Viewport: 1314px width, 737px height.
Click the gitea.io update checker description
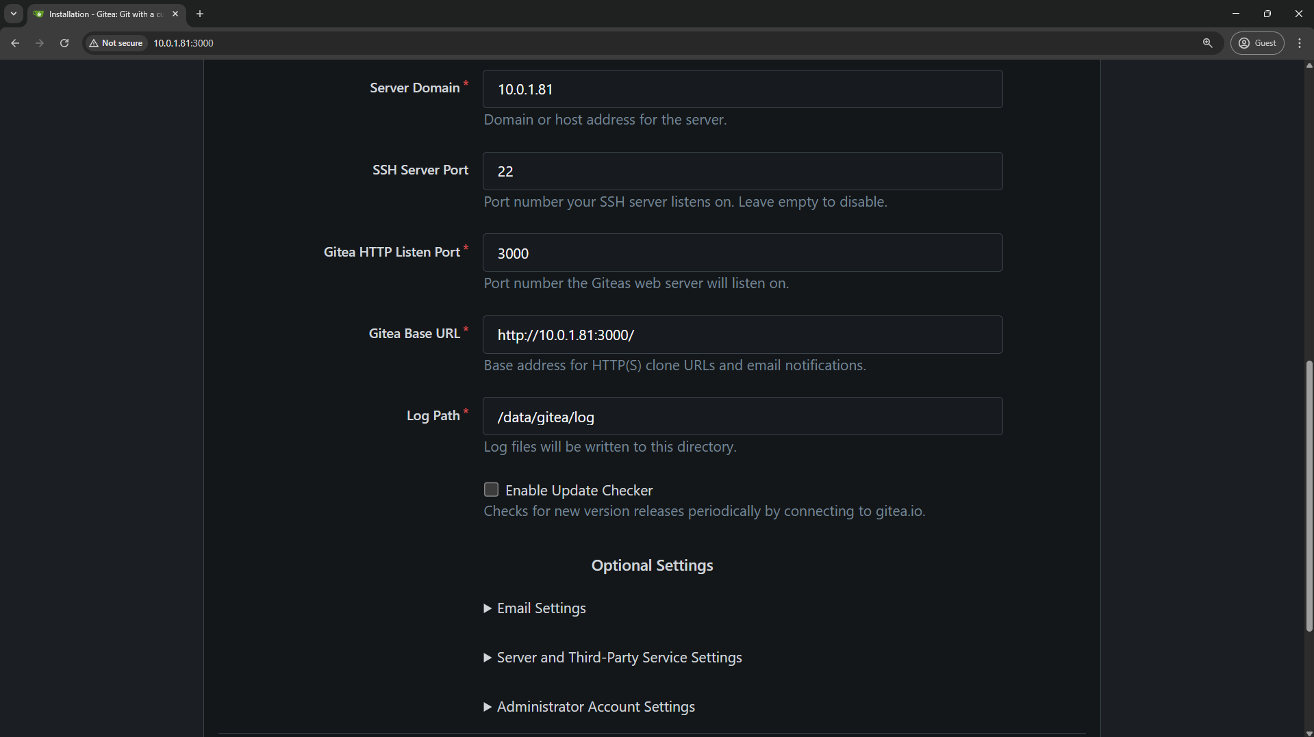[704, 511]
